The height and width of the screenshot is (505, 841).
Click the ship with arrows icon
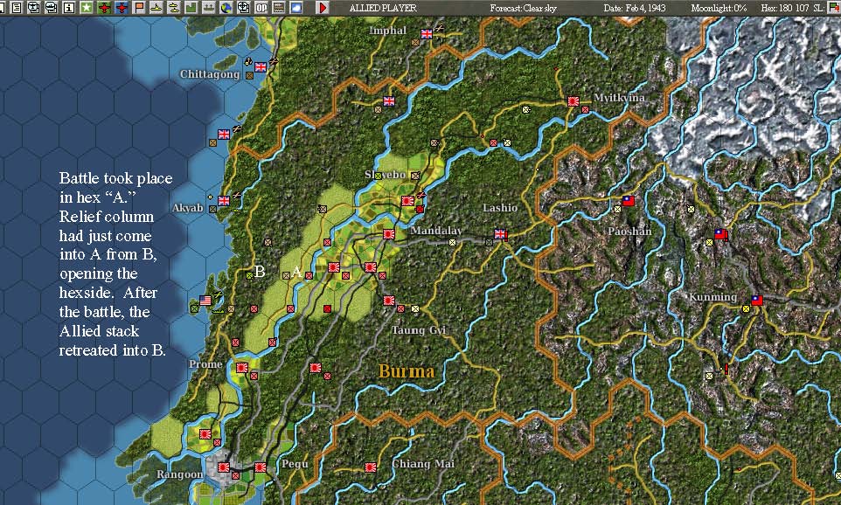209,8
